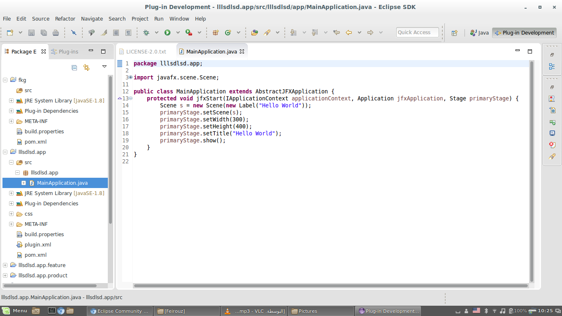The height and width of the screenshot is (316, 562).
Task: Click the Next Annotation icon
Action: (293, 33)
